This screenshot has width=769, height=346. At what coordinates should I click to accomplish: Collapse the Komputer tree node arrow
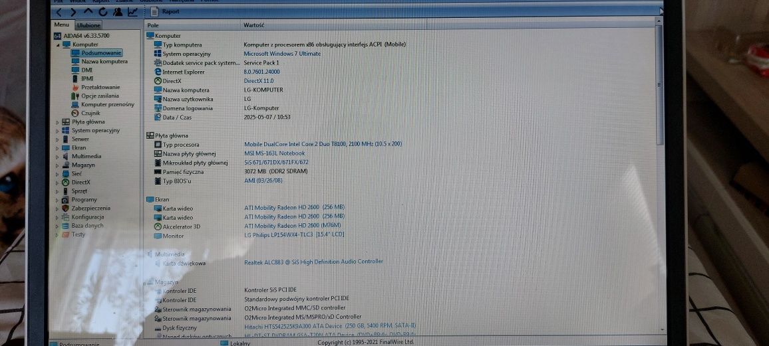click(57, 44)
